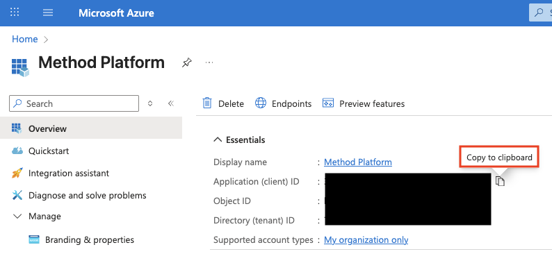Screen dimensions: 552x254
Task: Click the search box in the top bar
Action: tap(541, 13)
